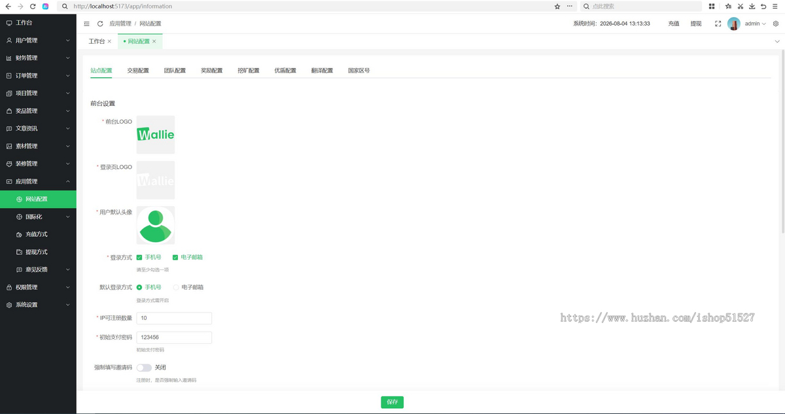This screenshot has width=785, height=414.
Task: Open the admin user dropdown
Action: click(x=756, y=24)
